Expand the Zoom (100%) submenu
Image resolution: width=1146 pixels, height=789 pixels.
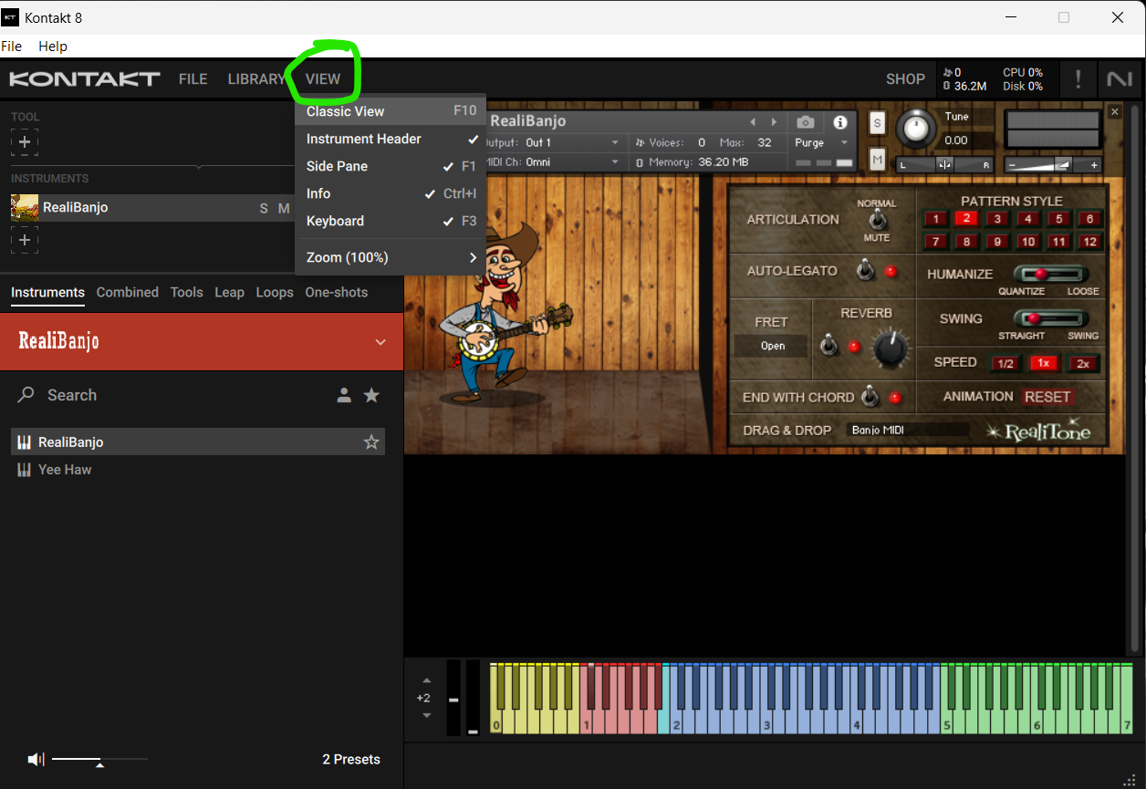(x=391, y=257)
